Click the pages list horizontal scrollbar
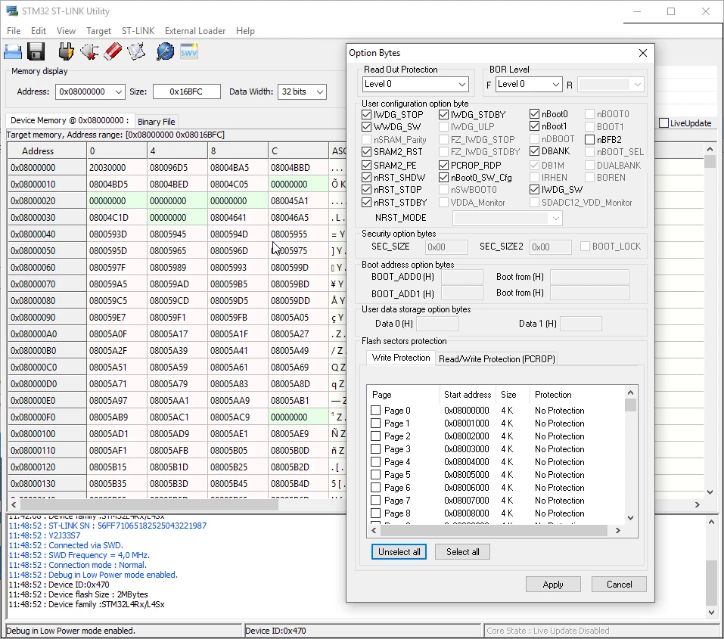Viewport: 724px width, 639px height. click(494, 531)
